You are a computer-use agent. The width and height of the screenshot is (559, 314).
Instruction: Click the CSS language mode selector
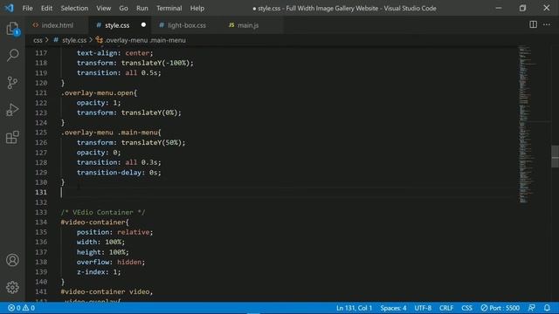click(466, 308)
